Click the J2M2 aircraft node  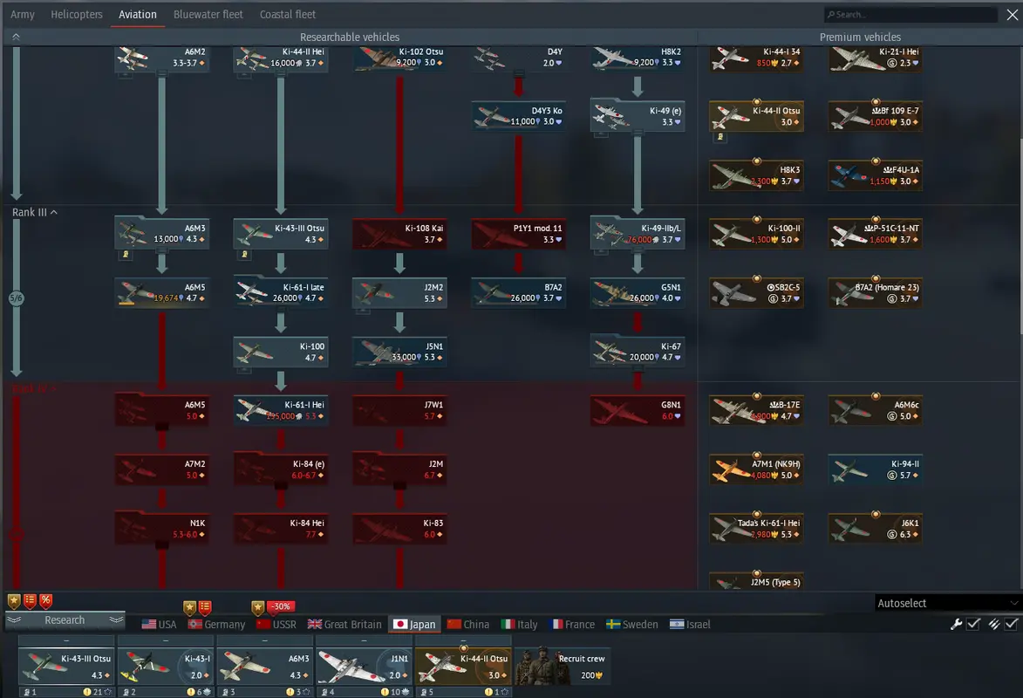[x=399, y=292]
